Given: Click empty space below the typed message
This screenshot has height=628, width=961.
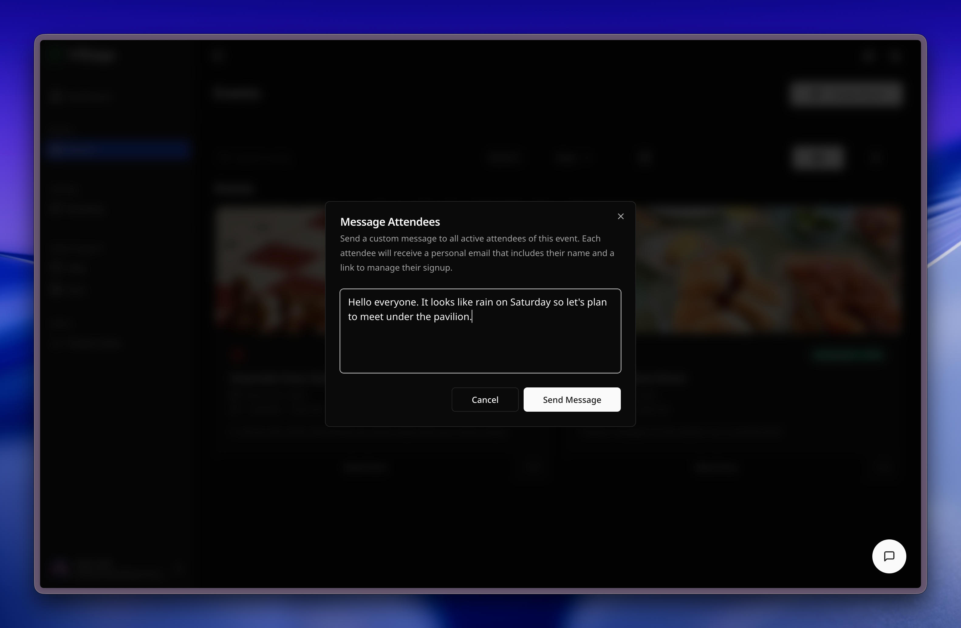Looking at the screenshot, I should pyautogui.click(x=480, y=351).
